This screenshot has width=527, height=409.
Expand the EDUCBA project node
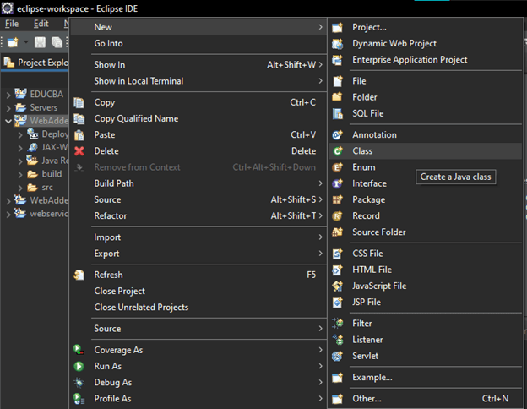(x=8, y=95)
